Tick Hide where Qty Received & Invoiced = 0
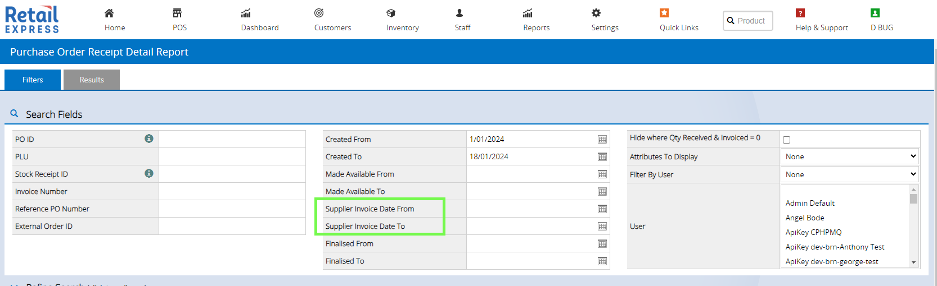 click(786, 140)
